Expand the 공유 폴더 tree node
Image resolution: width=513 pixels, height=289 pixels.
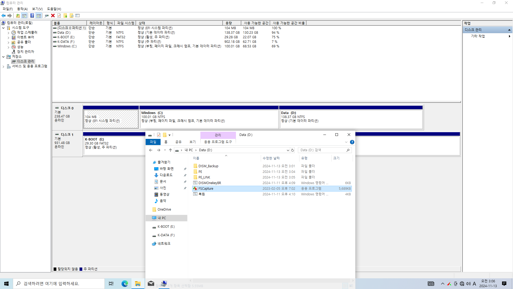click(x=8, y=42)
